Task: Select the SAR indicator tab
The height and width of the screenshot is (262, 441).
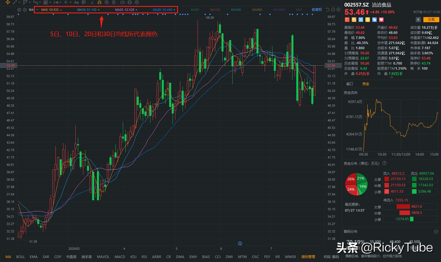Action: point(46,257)
